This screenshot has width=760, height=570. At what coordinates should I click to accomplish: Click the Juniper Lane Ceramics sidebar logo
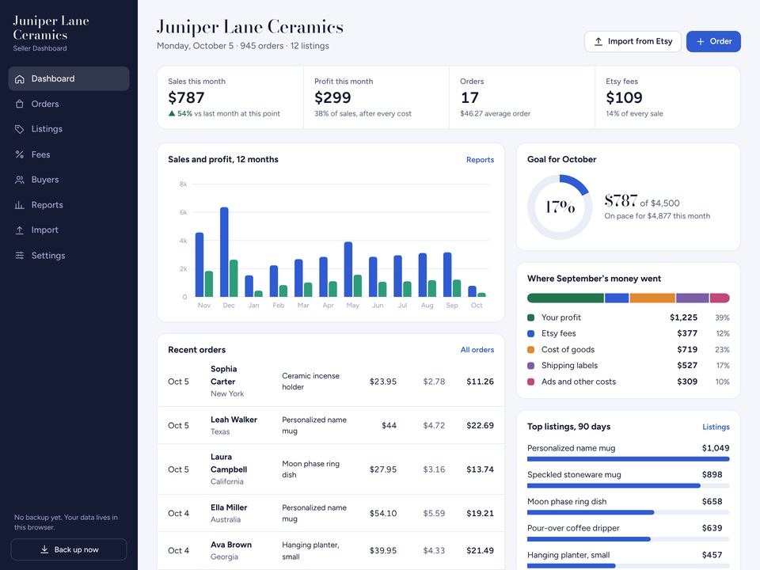pos(51,28)
